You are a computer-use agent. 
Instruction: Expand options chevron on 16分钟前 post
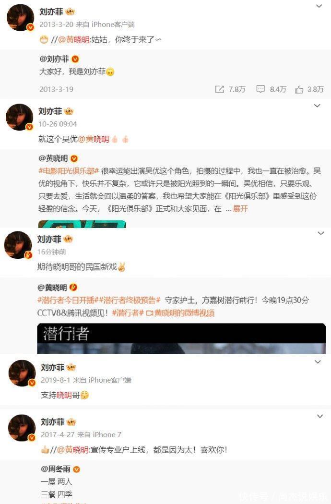[x=321, y=233]
